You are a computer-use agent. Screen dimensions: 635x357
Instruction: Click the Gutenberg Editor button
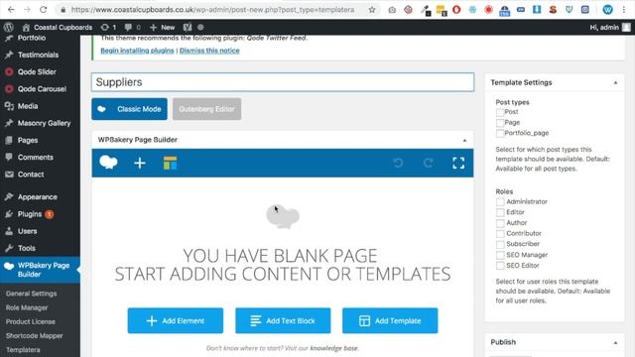click(207, 109)
